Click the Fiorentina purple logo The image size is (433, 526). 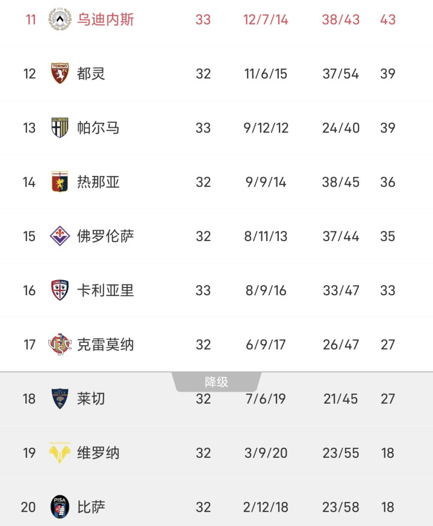click(x=60, y=236)
